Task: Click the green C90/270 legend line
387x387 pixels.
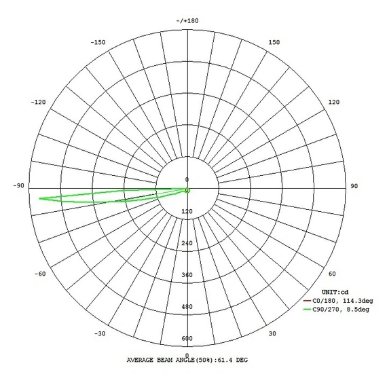Action: click(307, 309)
